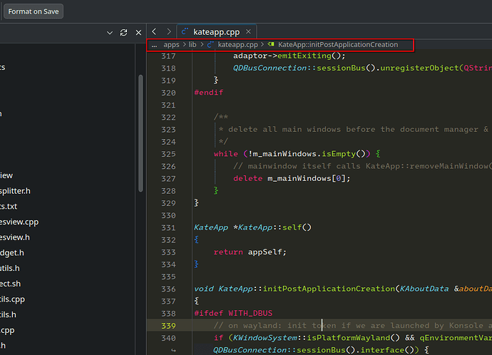Click the C++ file icon on the kateapp.cpp tab
This screenshot has width=492, height=355.
coord(186,32)
